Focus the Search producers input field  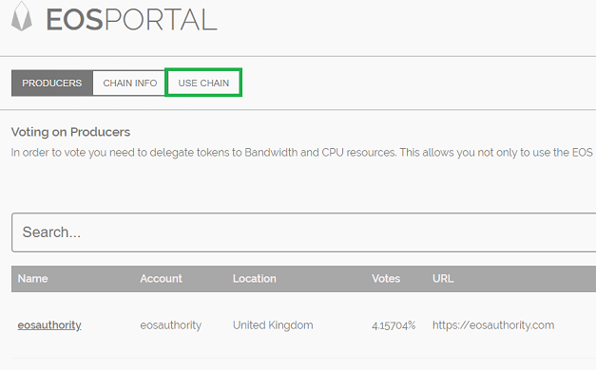(303, 232)
